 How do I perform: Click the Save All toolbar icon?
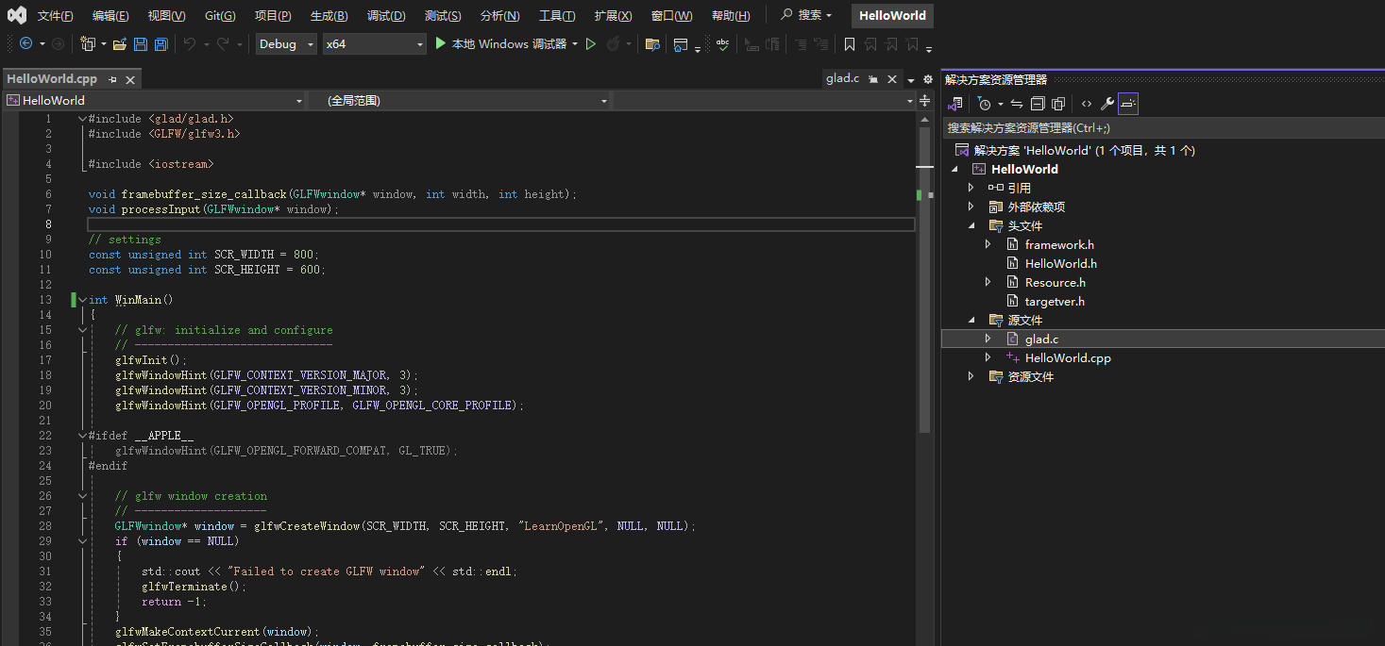161,44
